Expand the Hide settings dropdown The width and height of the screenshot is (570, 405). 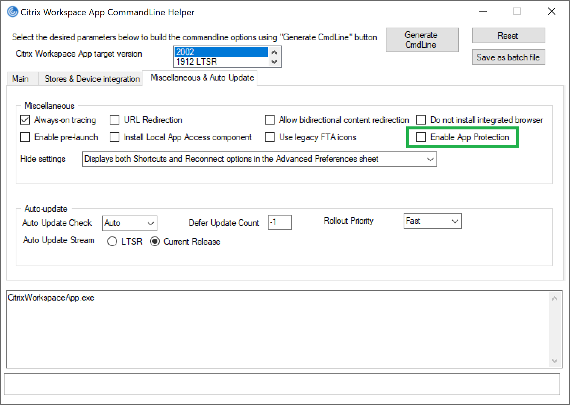coord(430,159)
